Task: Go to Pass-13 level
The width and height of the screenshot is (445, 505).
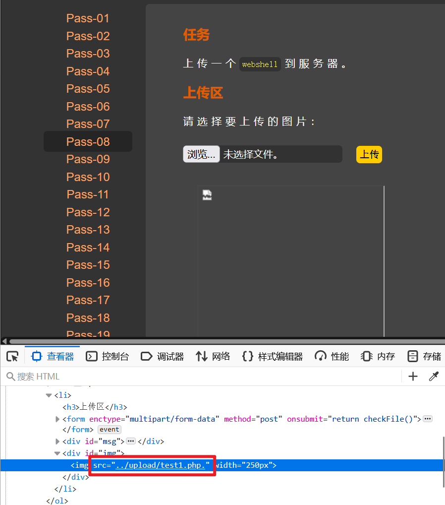Action: 88,230
